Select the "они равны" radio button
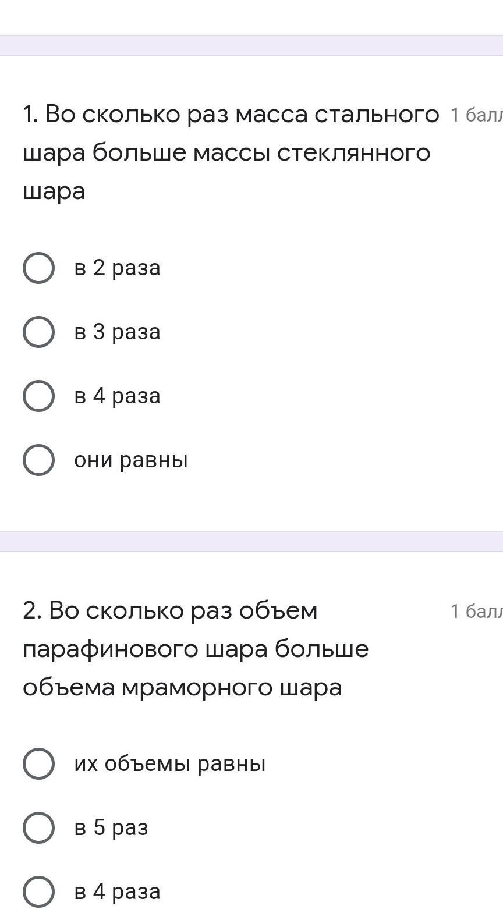The height and width of the screenshot is (920, 503). tap(38, 460)
